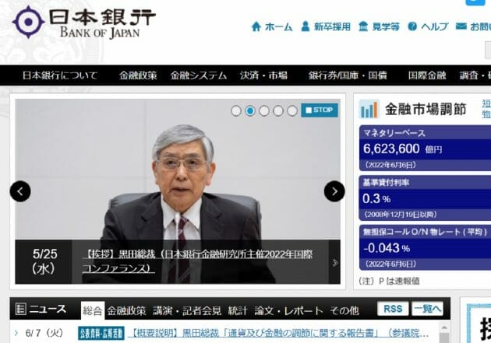This screenshot has width=491, height=343.
Task: Select the 統計 news tab
Action: 238,310
